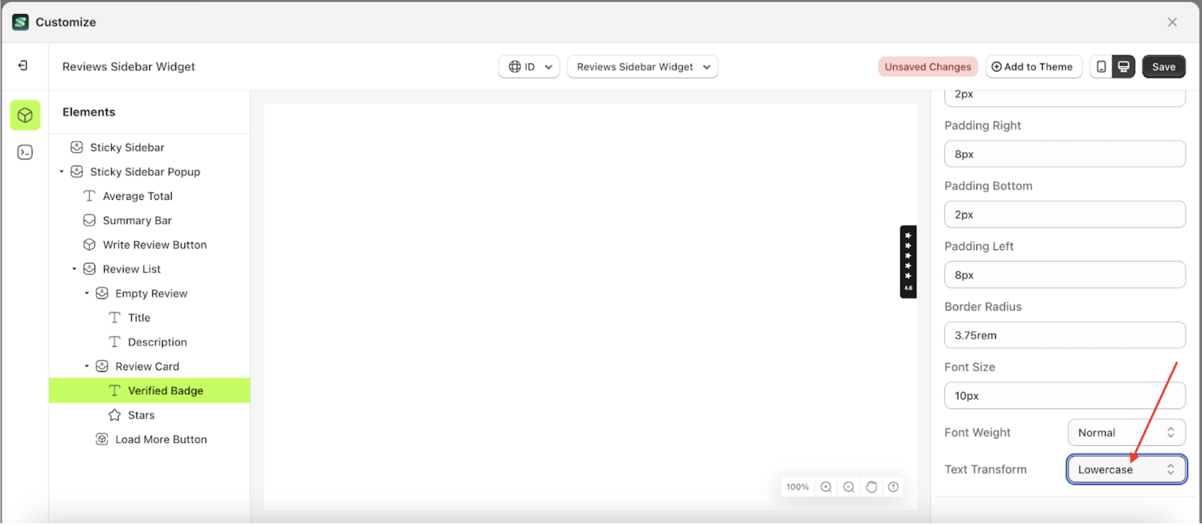Collapse the Review Card group
The height and width of the screenshot is (525, 1202).
pyautogui.click(x=87, y=366)
